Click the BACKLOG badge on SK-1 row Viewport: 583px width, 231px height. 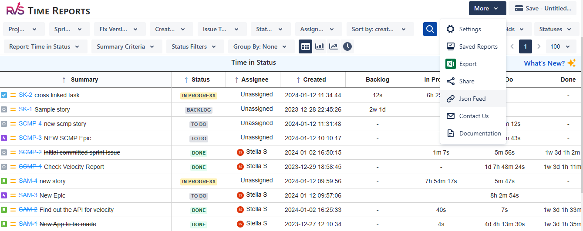pyautogui.click(x=199, y=110)
